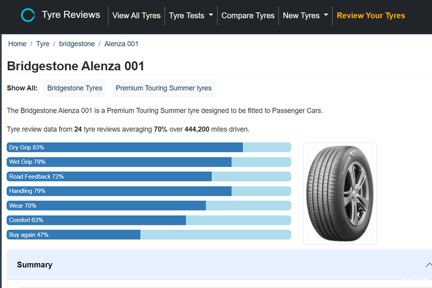Click the Road Feedback 72% bar
This screenshot has height=288, width=432.
(149, 177)
